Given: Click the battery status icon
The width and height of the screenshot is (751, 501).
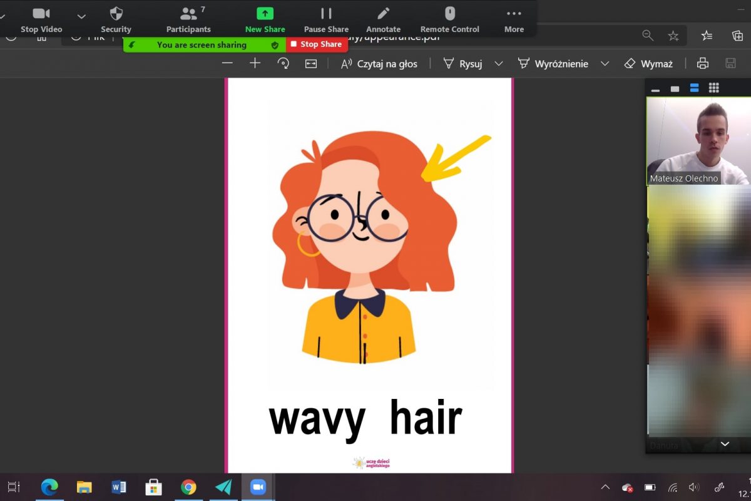Looking at the screenshot, I should [x=650, y=487].
